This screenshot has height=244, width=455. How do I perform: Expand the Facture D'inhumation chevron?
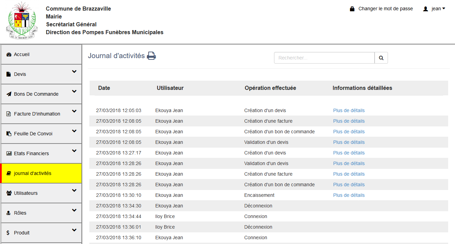point(74,111)
